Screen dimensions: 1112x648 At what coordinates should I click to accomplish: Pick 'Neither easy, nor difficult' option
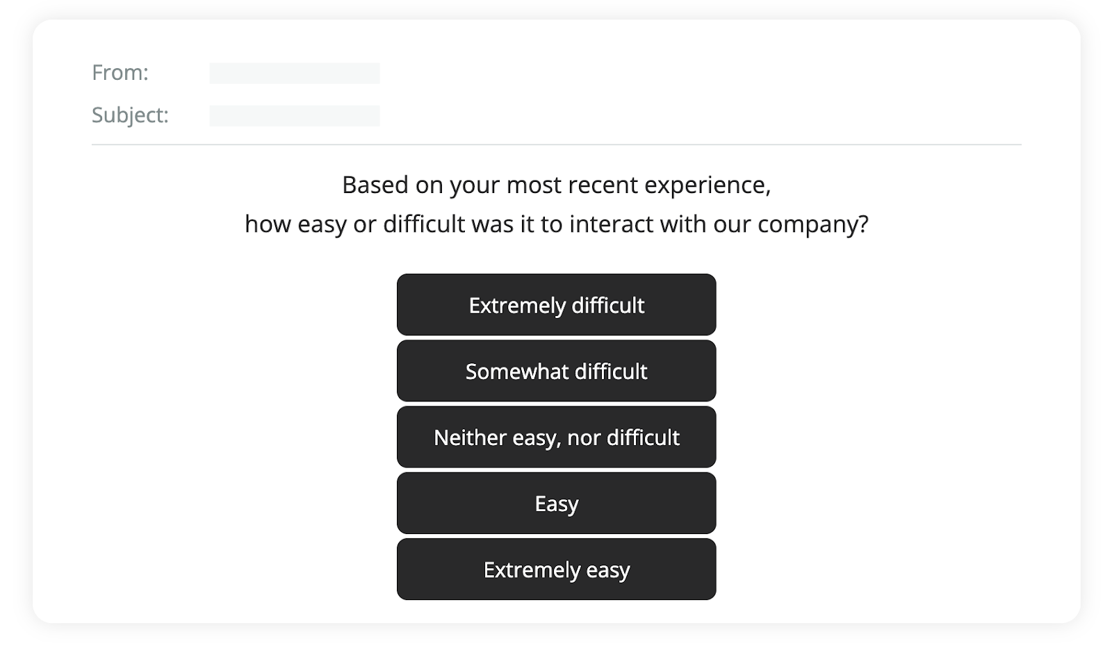[x=556, y=437]
